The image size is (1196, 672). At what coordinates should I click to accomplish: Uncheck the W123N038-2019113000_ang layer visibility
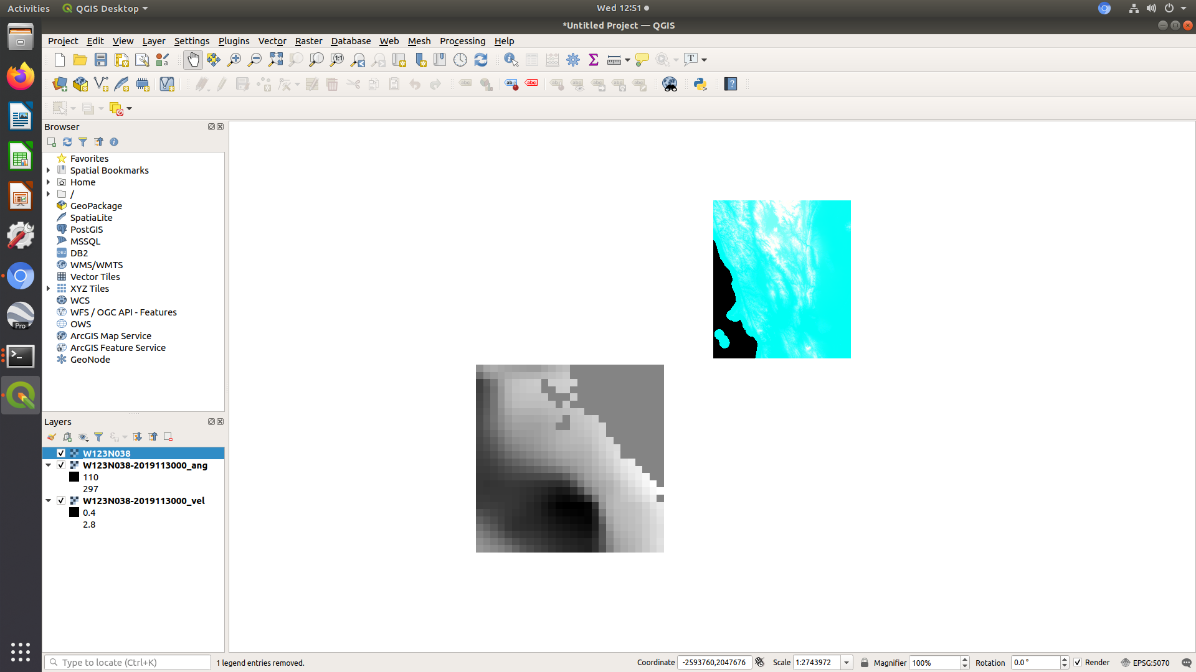click(61, 465)
